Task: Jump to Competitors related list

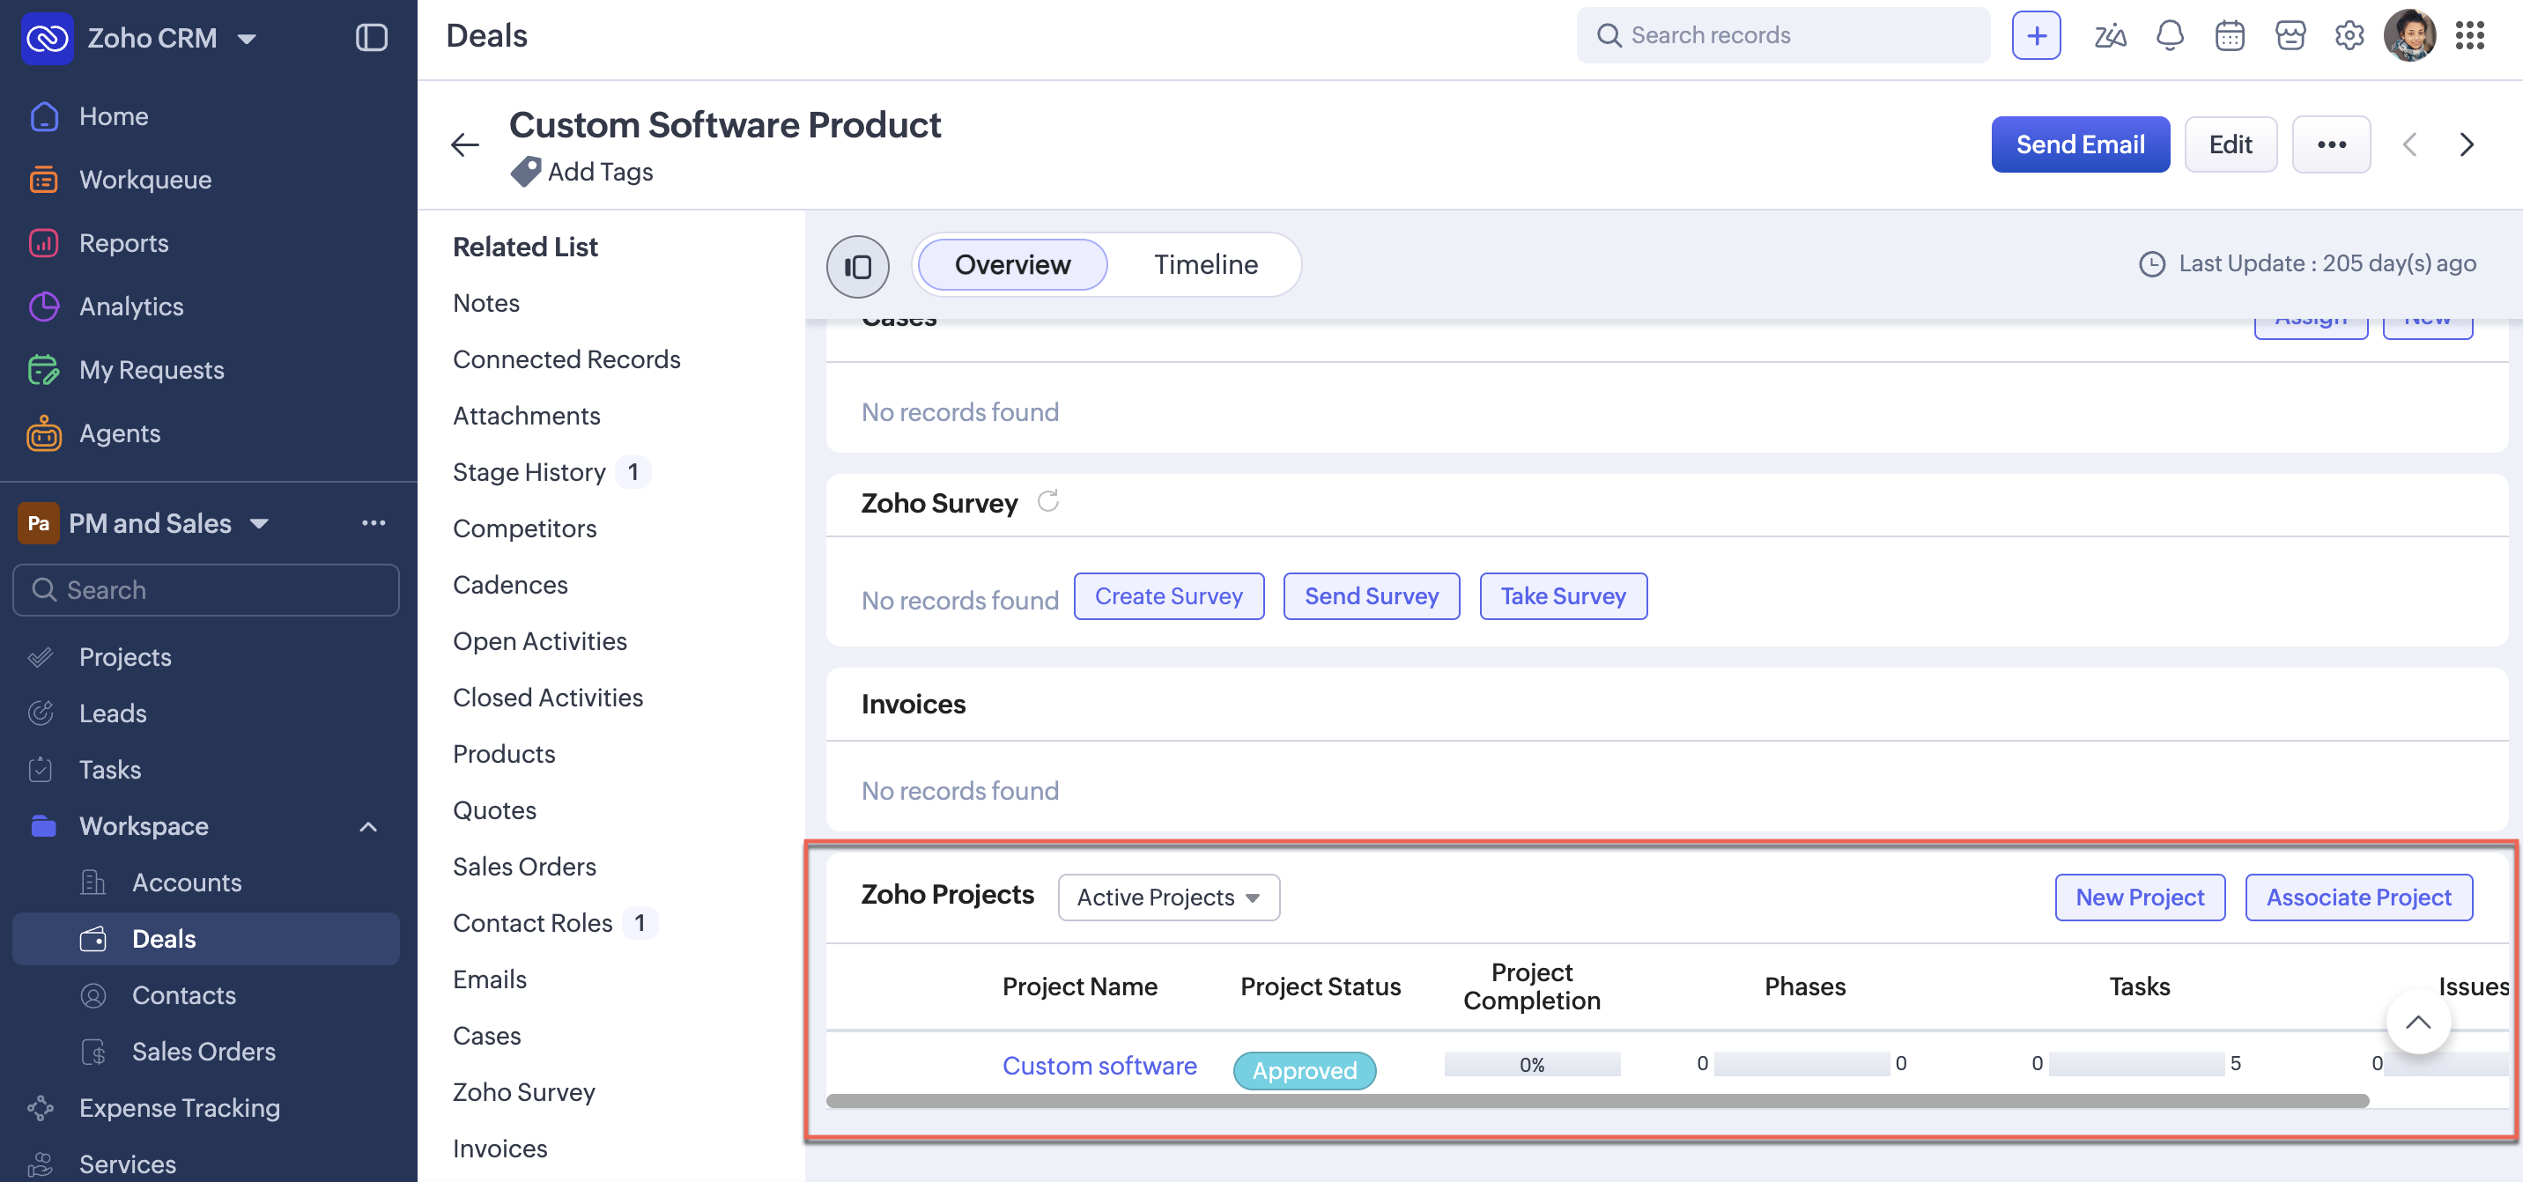Action: (x=524, y=528)
